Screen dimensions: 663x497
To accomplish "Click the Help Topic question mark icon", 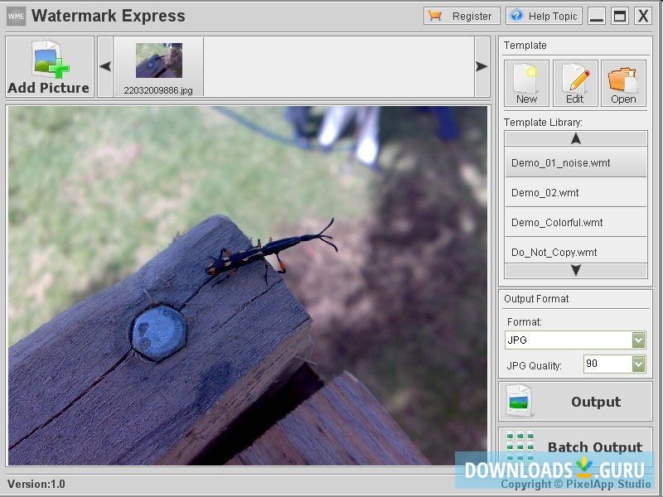I will (518, 15).
